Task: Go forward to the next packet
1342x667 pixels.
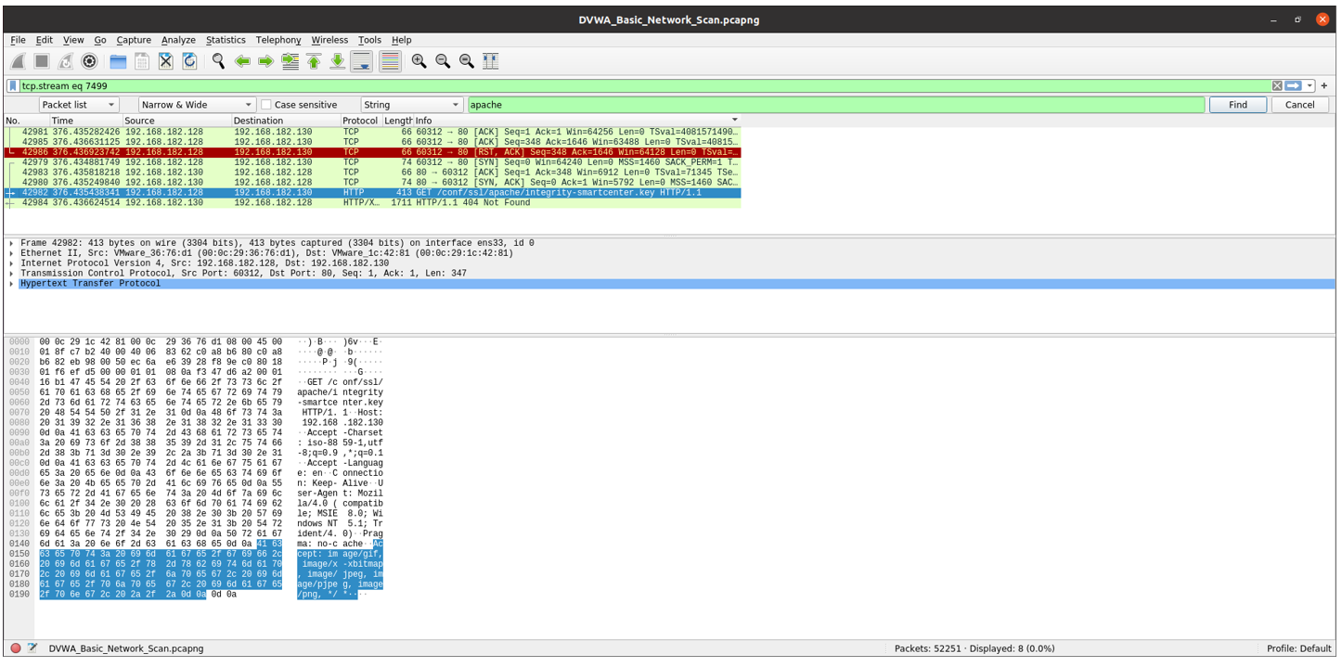Action: 265,61
